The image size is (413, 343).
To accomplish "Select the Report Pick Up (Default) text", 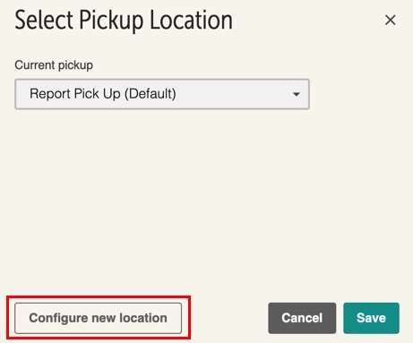I will click(103, 94).
